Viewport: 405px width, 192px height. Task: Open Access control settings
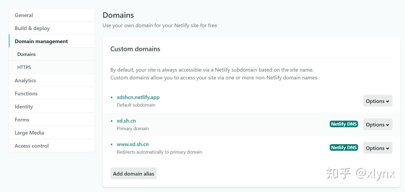[x=32, y=146]
